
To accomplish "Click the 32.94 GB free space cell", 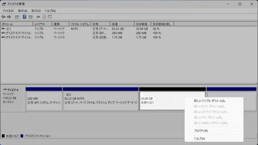I will point(142,29).
